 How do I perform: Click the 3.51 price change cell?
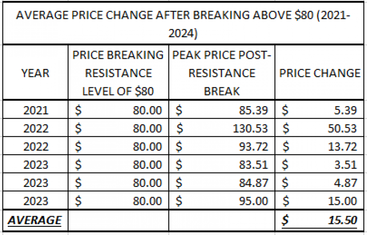319,164
